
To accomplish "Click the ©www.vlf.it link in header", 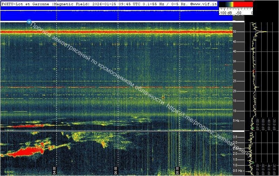I will (204, 4).
